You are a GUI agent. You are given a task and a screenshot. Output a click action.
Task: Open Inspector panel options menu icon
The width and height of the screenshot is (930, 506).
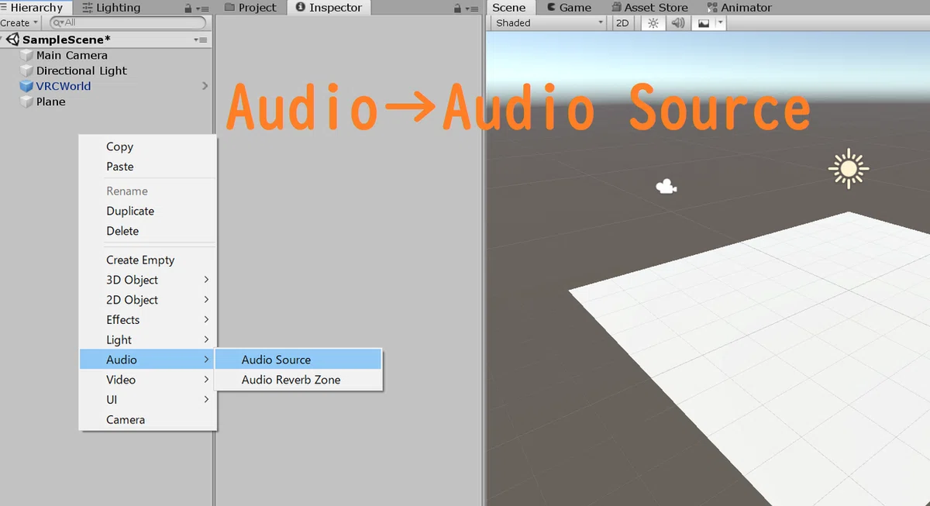[472, 8]
